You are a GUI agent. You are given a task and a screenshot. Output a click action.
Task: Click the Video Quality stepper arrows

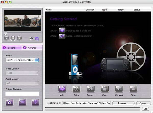[37, 73]
